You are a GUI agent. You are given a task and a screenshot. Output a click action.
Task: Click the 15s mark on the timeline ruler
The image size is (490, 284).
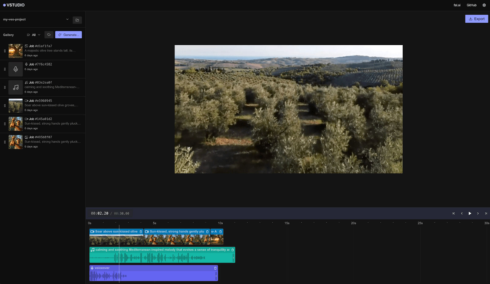(287, 223)
